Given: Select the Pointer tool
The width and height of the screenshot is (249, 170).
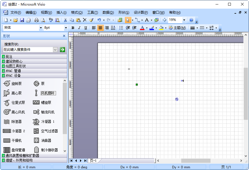Looking at the screenshot, I should coord(128,20).
